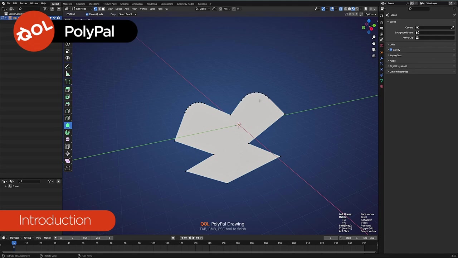Toggle camera view in viewport
This screenshot has width=458, height=258.
point(374,49)
